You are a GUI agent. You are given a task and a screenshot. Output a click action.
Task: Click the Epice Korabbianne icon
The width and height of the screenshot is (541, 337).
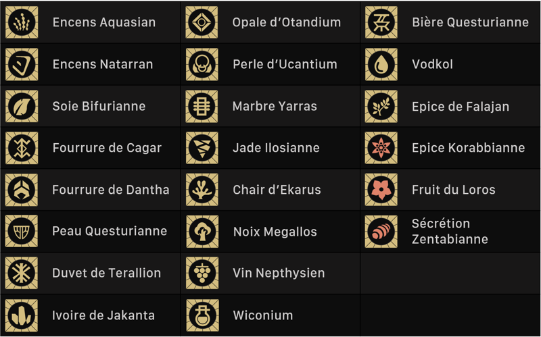(x=381, y=148)
